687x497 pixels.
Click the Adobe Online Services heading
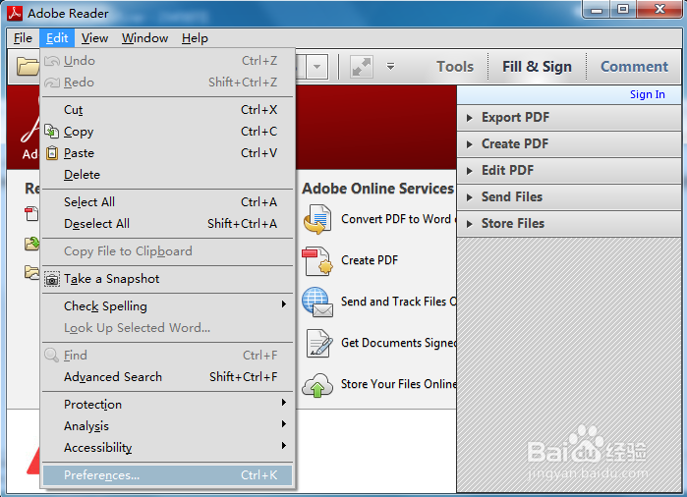[x=378, y=189]
